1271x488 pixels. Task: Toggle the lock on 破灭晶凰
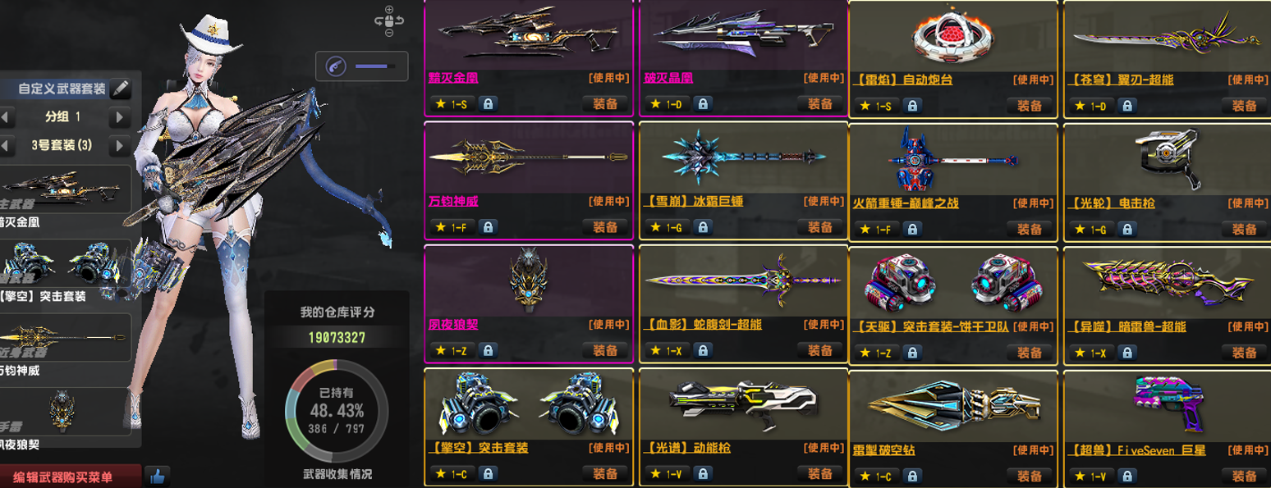click(702, 104)
